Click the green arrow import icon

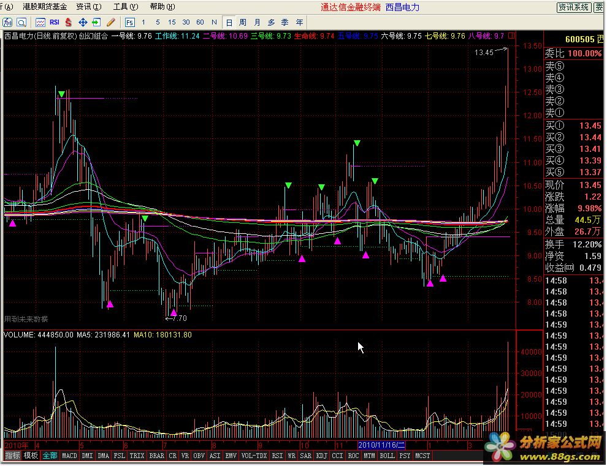(x=96, y=23)
